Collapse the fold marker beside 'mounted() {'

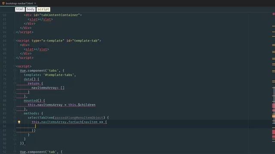click(x=15, y=101)
